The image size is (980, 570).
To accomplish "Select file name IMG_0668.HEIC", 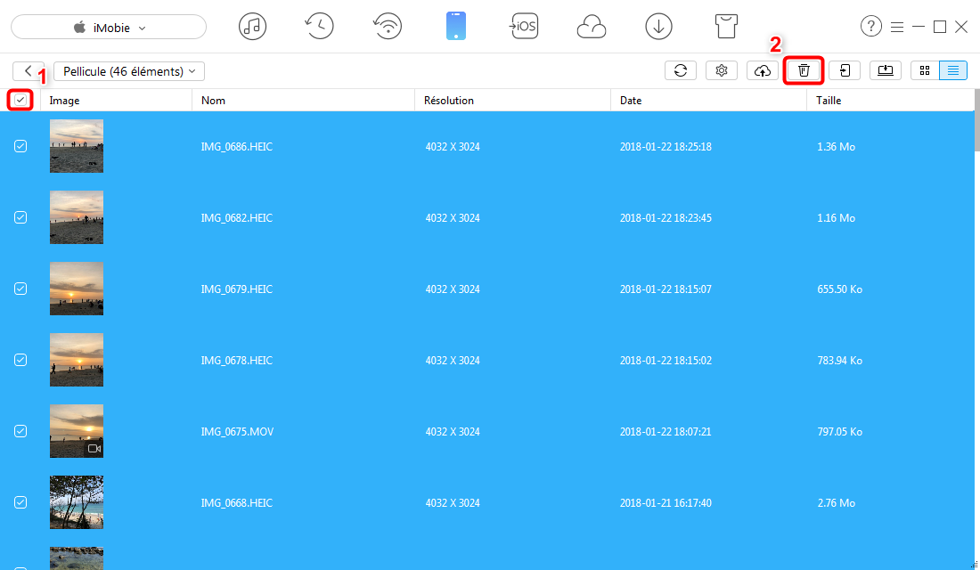I will point(237,503).
